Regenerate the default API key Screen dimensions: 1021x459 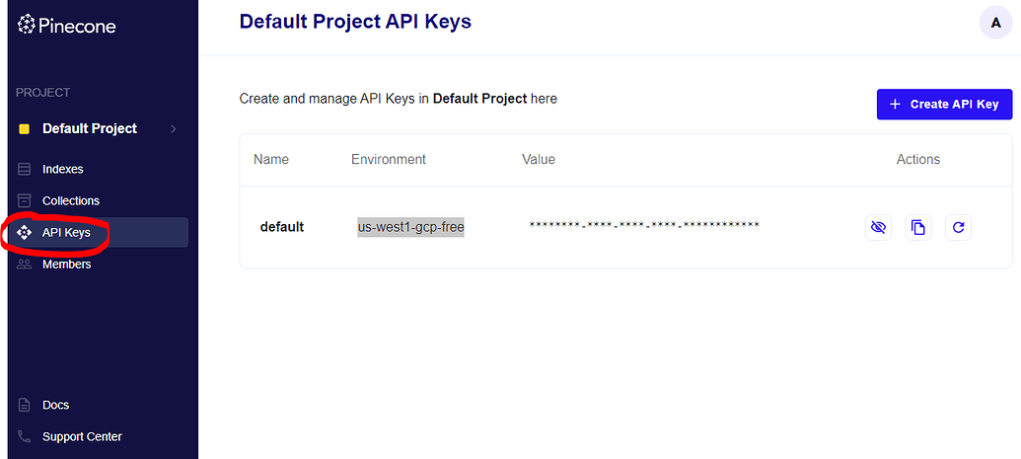coord(958,228)
